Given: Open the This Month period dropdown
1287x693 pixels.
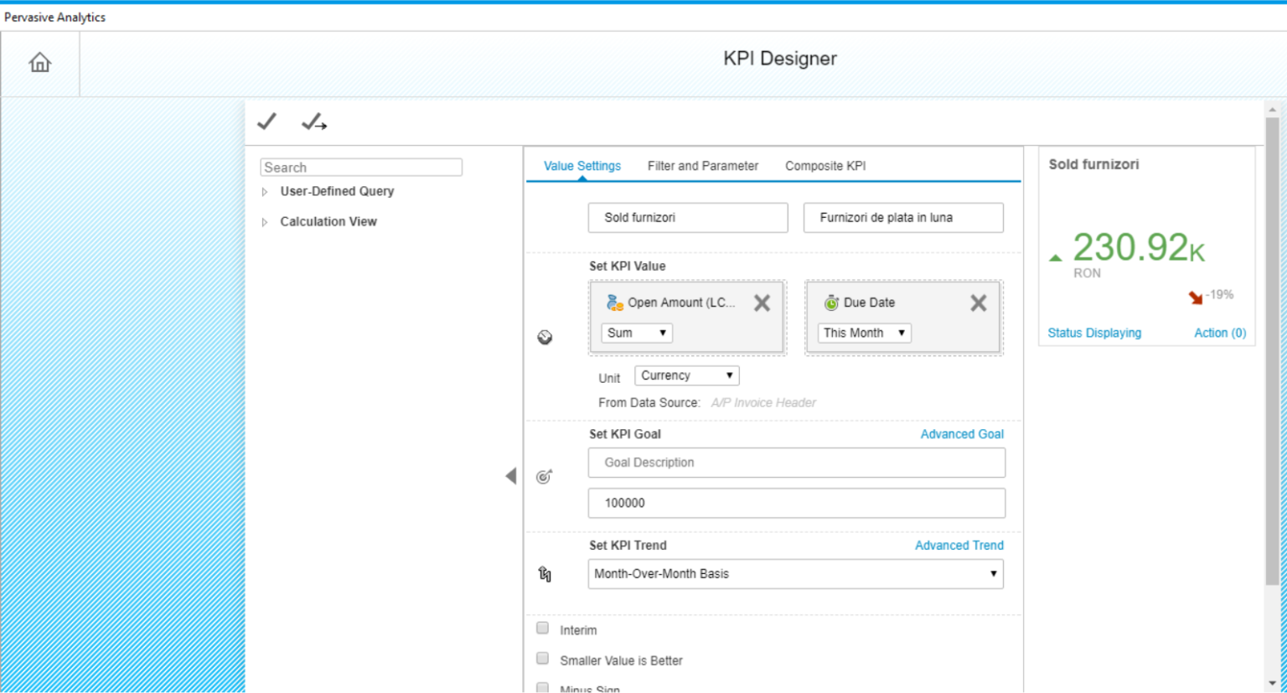Looking at the screenshot, I should pos(863,333).
